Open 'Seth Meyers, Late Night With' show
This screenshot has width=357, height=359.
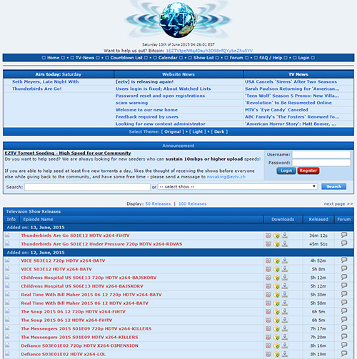pyautogui.click(x=46, y=81)
